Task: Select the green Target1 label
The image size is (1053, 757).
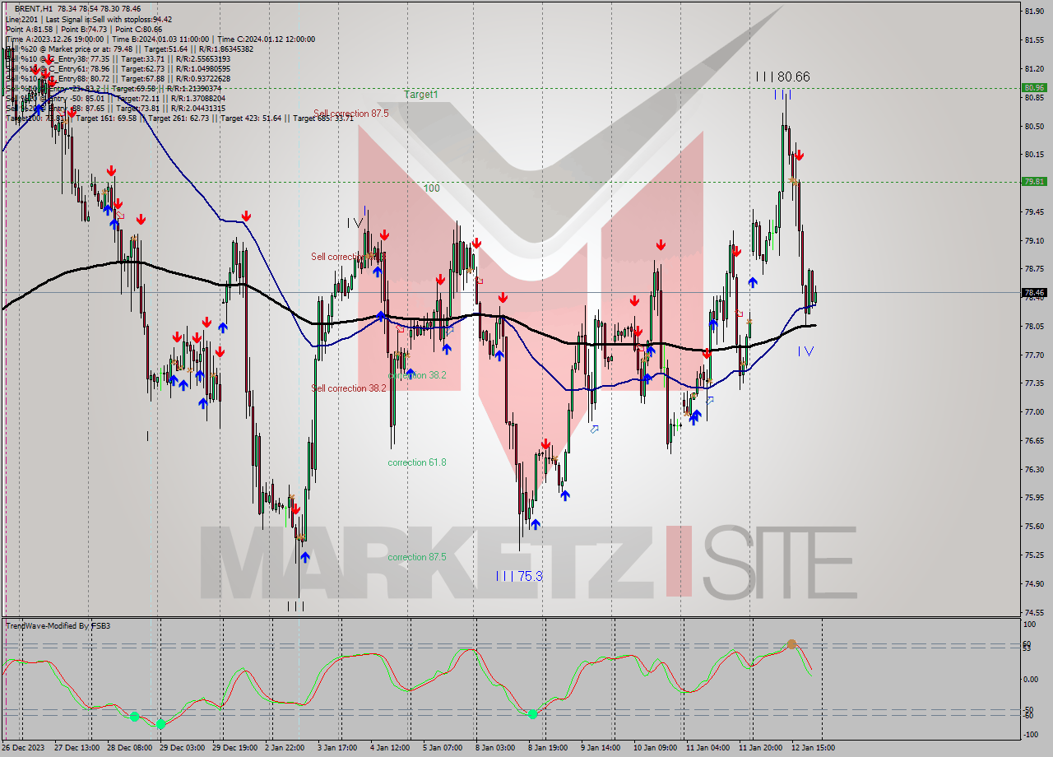Action: tap(420, 95)
